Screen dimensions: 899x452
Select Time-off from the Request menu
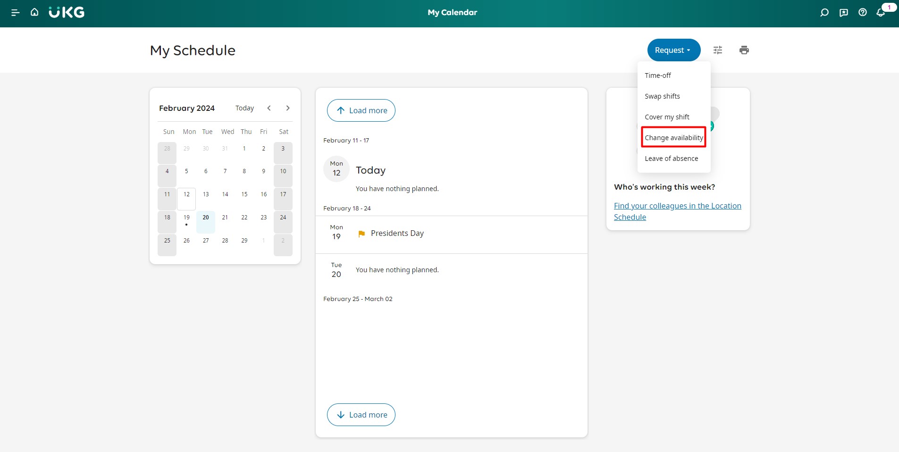[x=658, y=75]
